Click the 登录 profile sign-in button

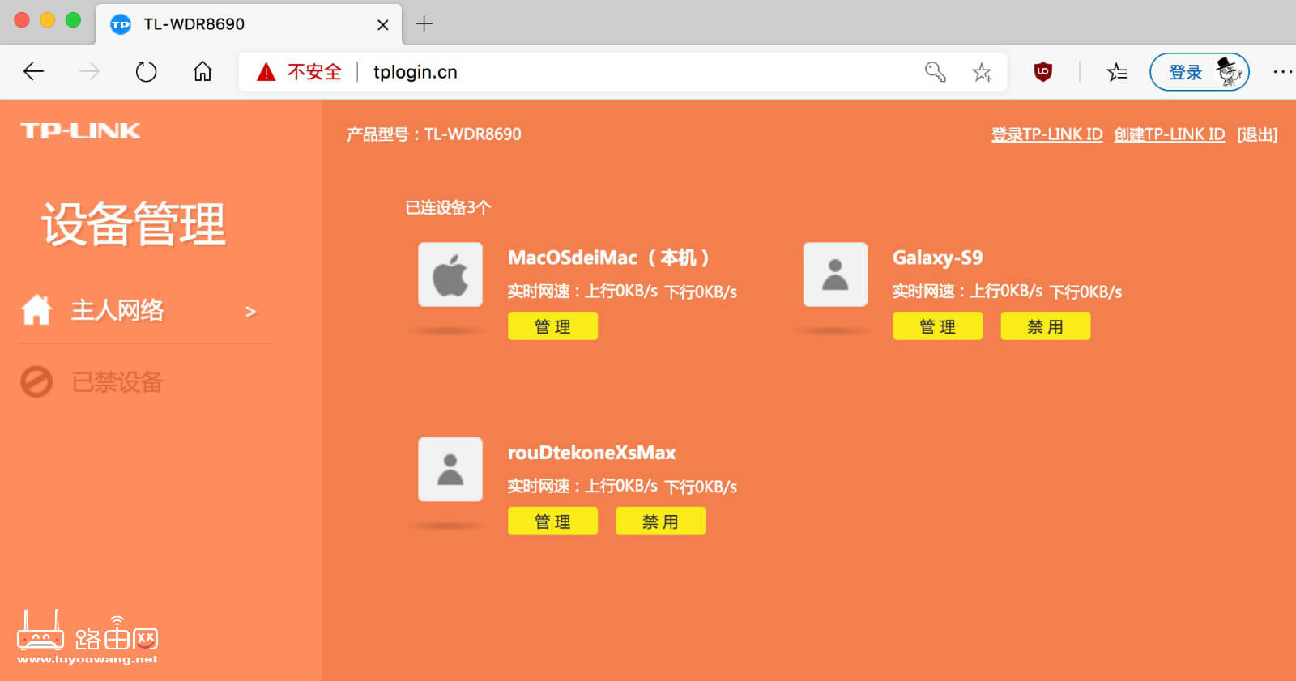click(1199, 72)
